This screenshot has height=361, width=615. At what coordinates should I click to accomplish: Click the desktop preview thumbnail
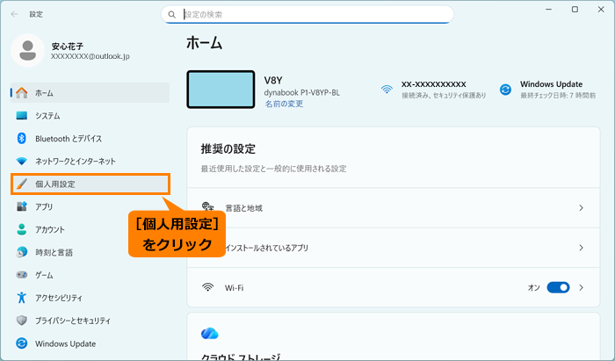point(221,90)
